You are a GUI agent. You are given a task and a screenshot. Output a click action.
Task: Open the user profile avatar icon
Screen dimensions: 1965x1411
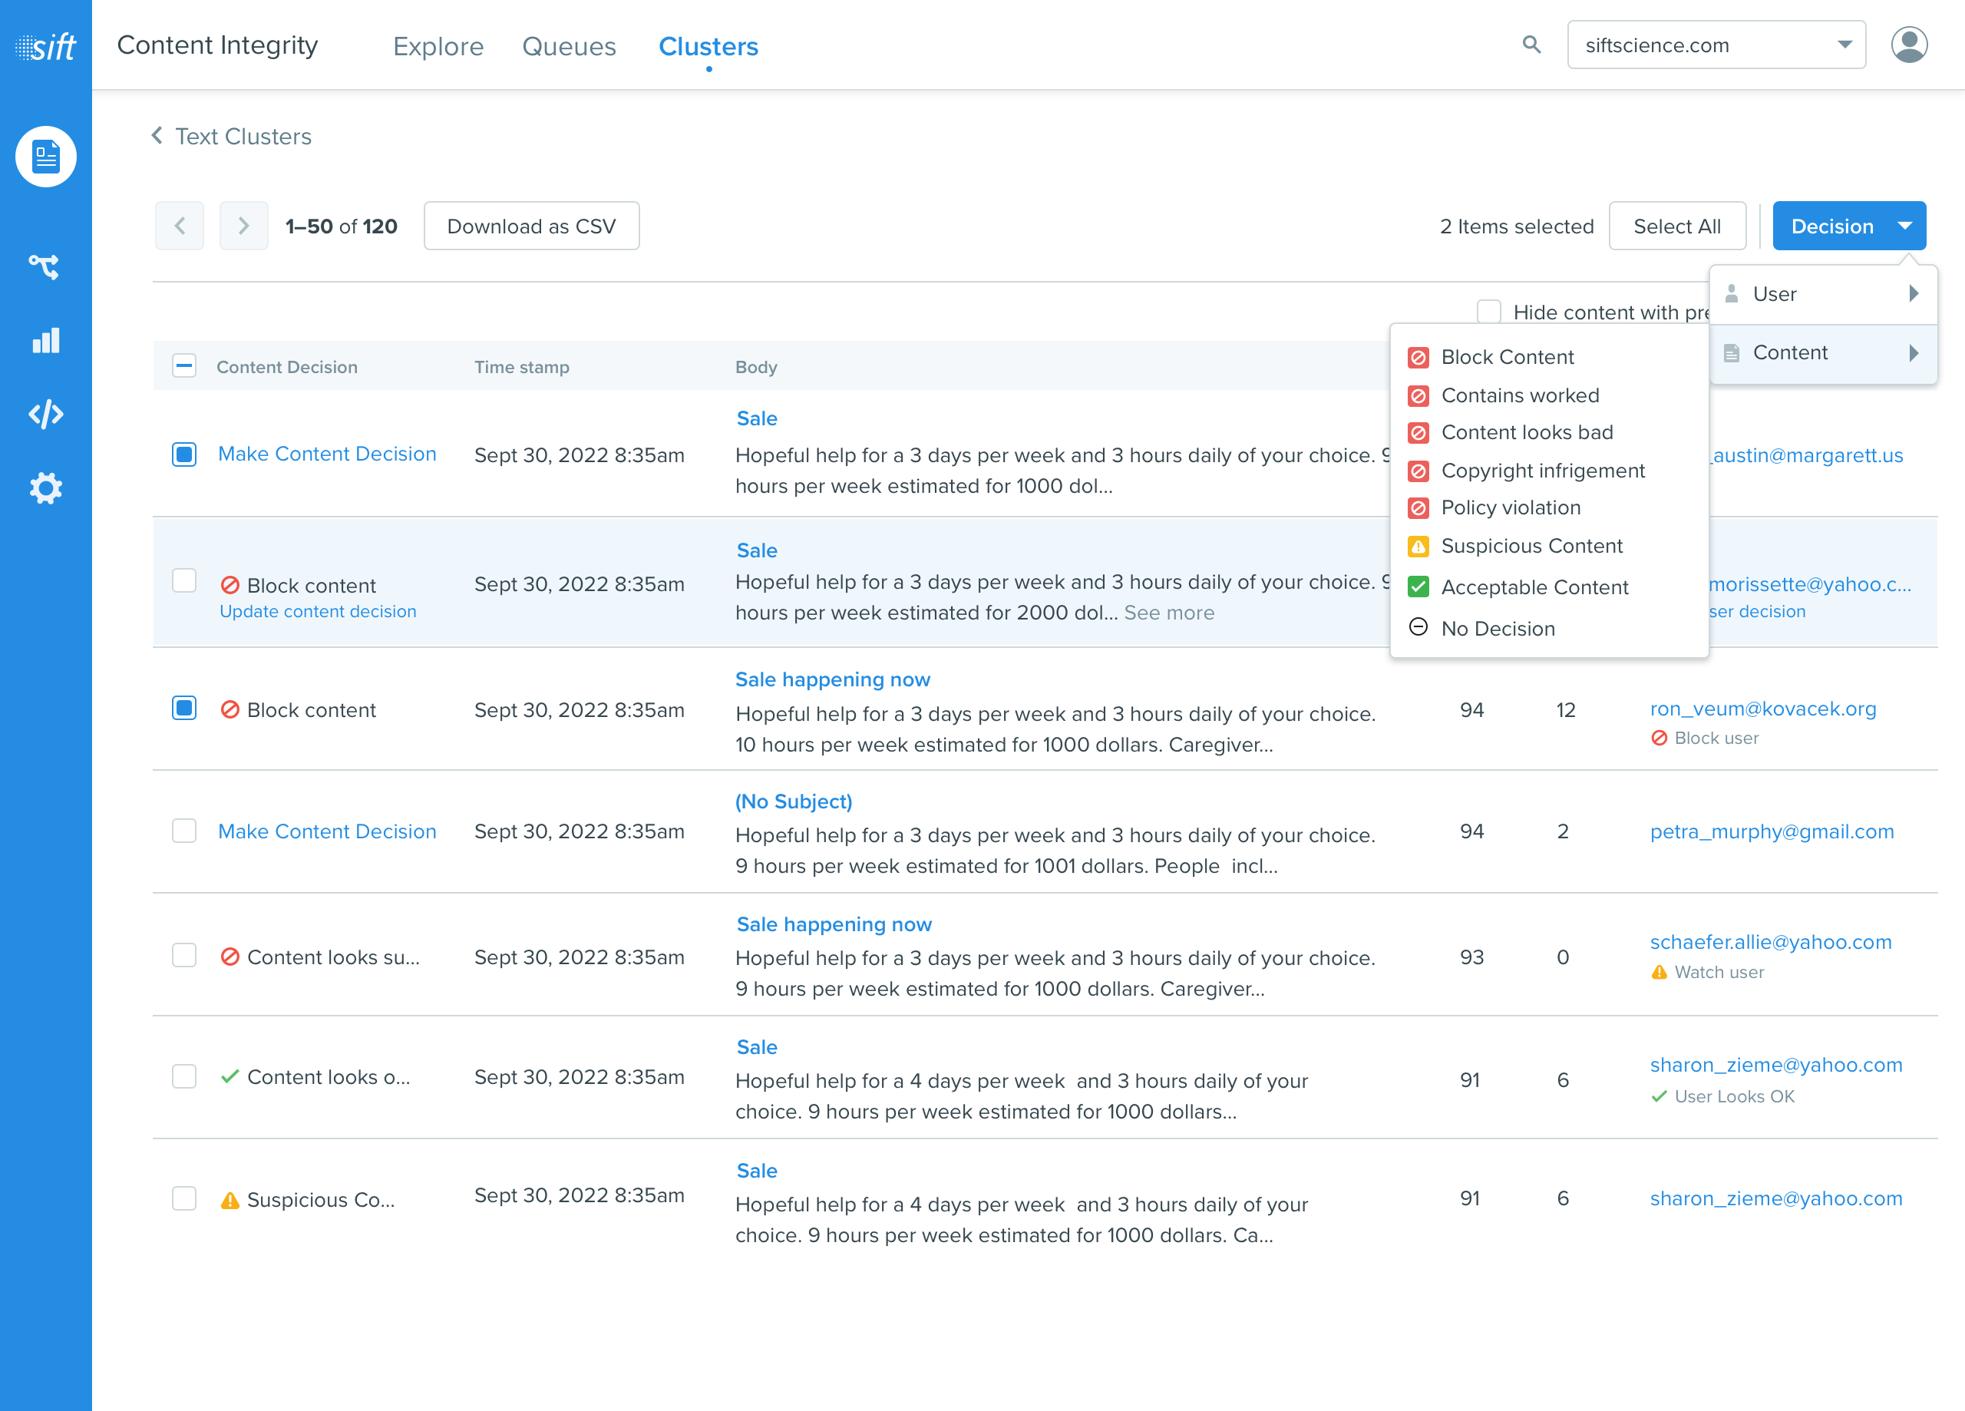[1908, 45]
